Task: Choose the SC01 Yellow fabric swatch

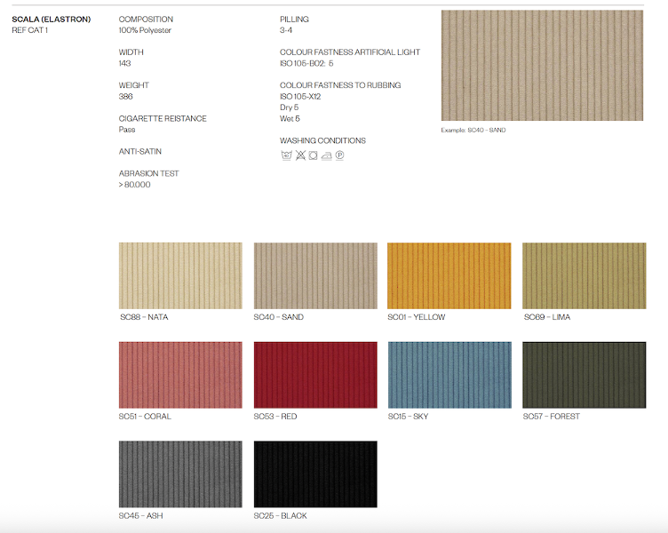Action: click(x=449, y=275)
